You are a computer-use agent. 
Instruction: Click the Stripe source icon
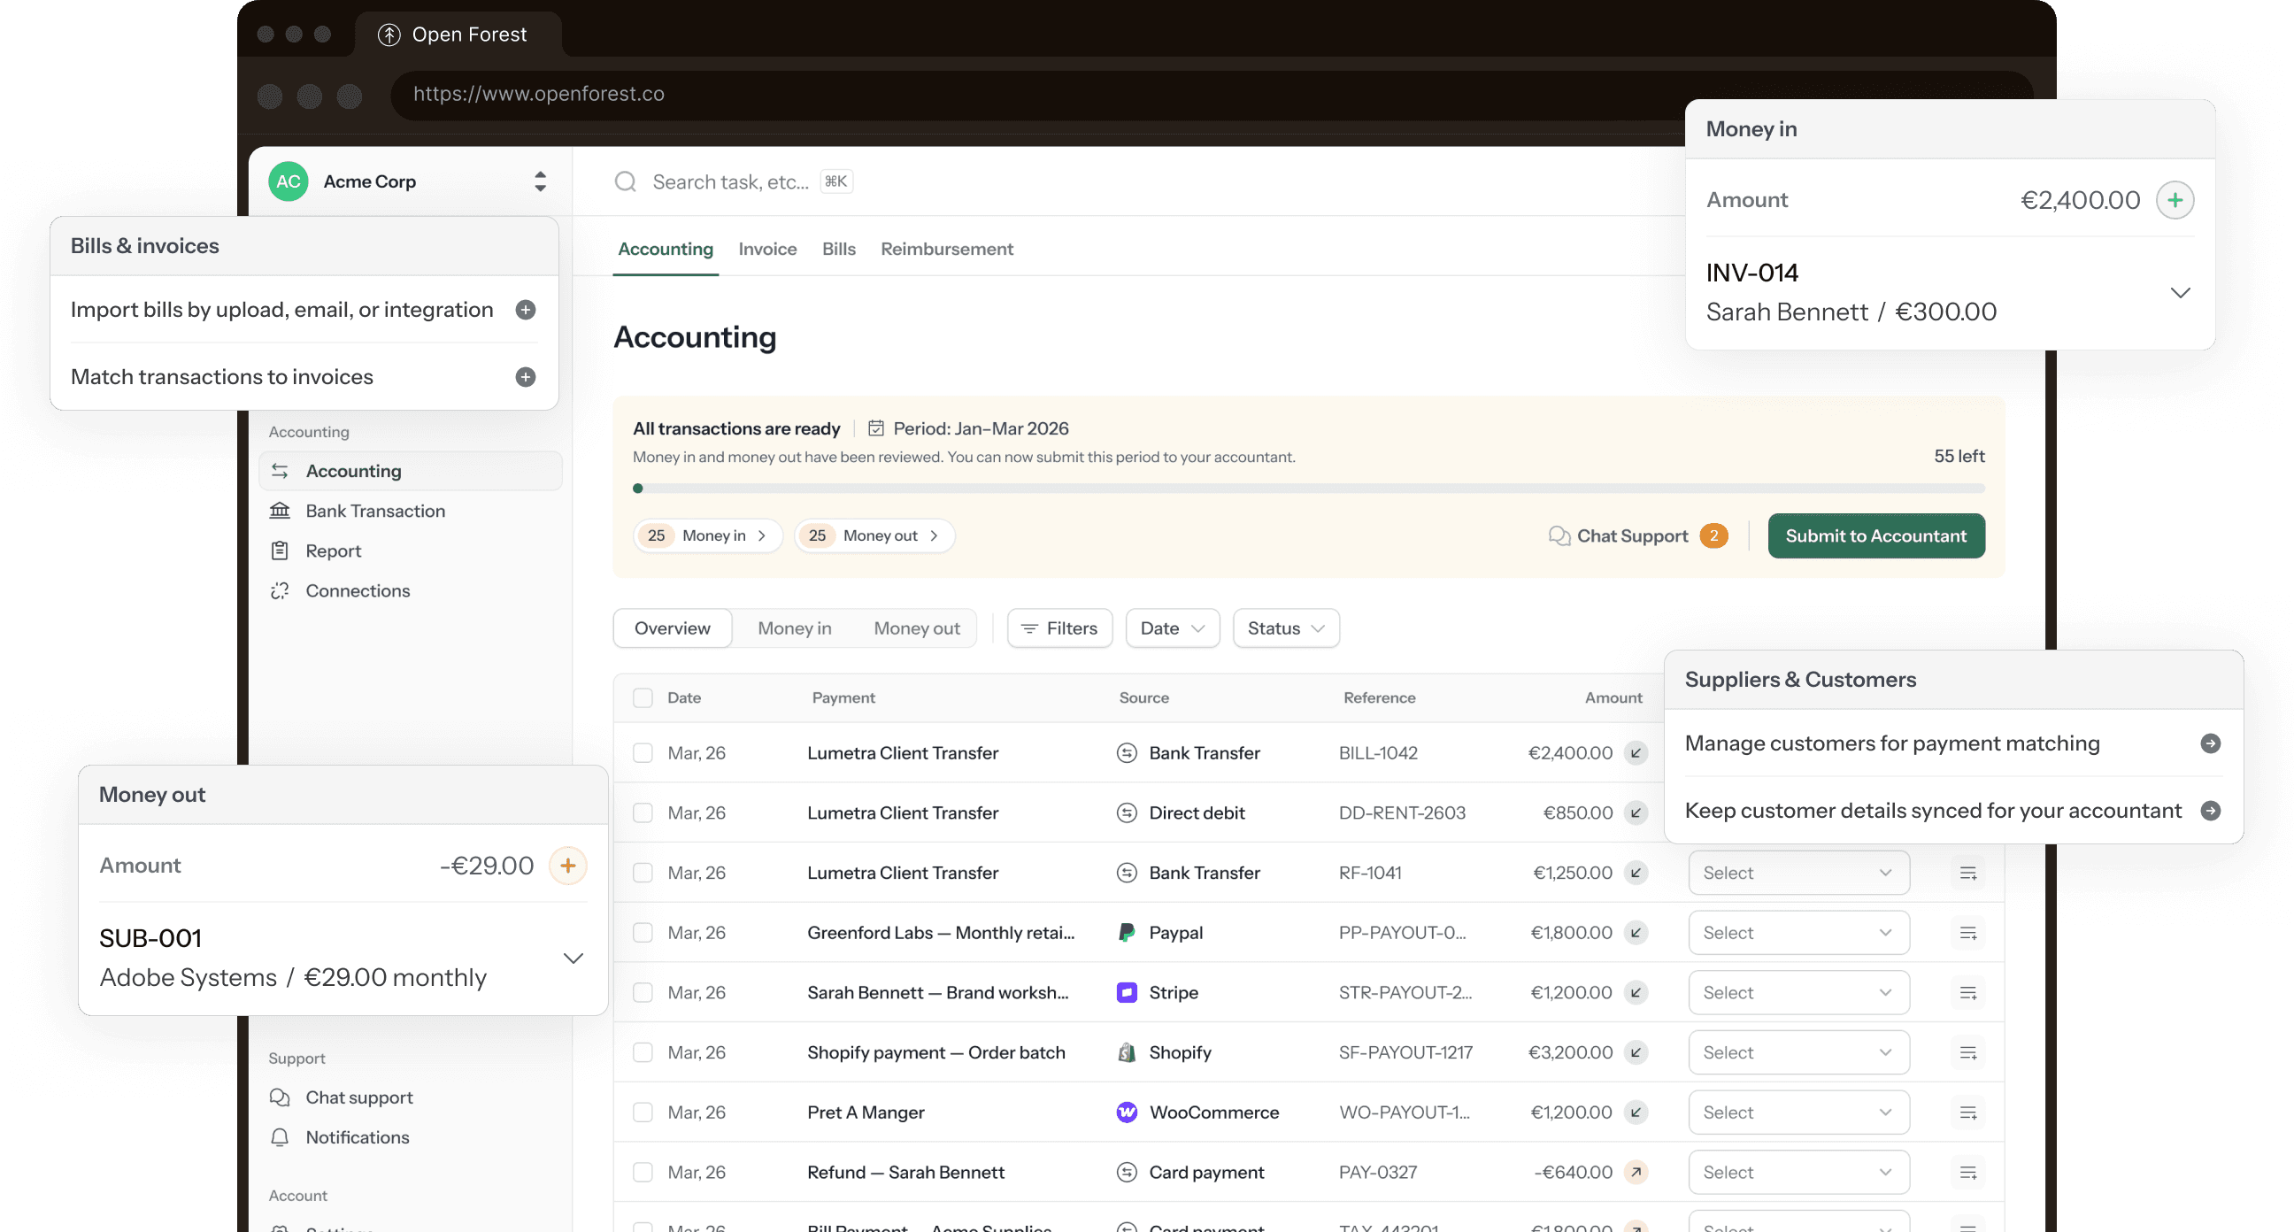pyautogui.click(x=1126, y=992)
